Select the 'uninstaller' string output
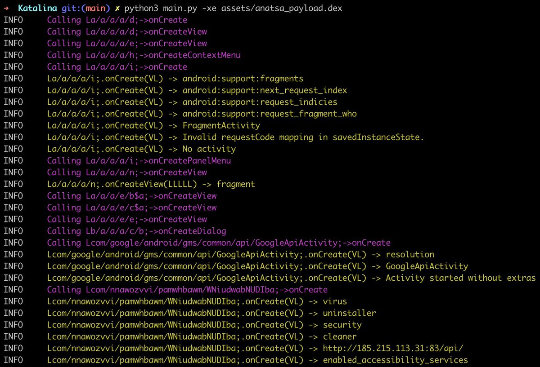 pyautogui.click(x=349, y=312)
